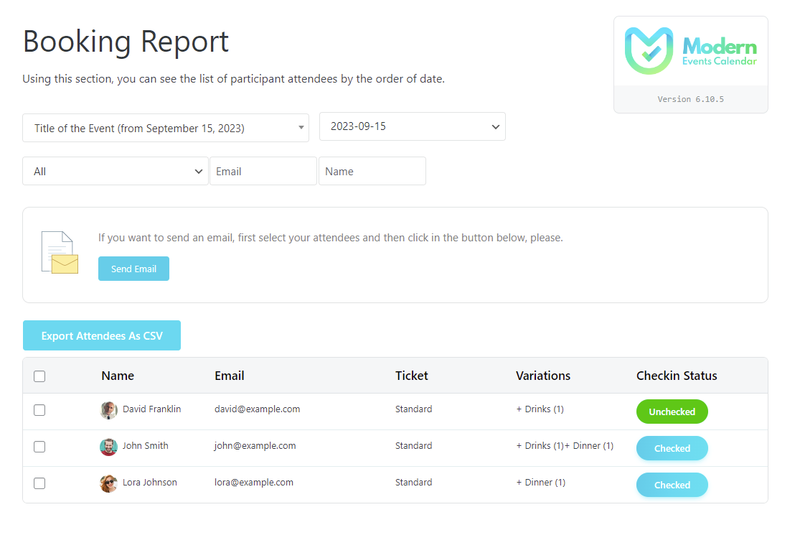800x553 pixels.
Task: Click the Modern Events Calendar logo
Action: tap(690, 51)
